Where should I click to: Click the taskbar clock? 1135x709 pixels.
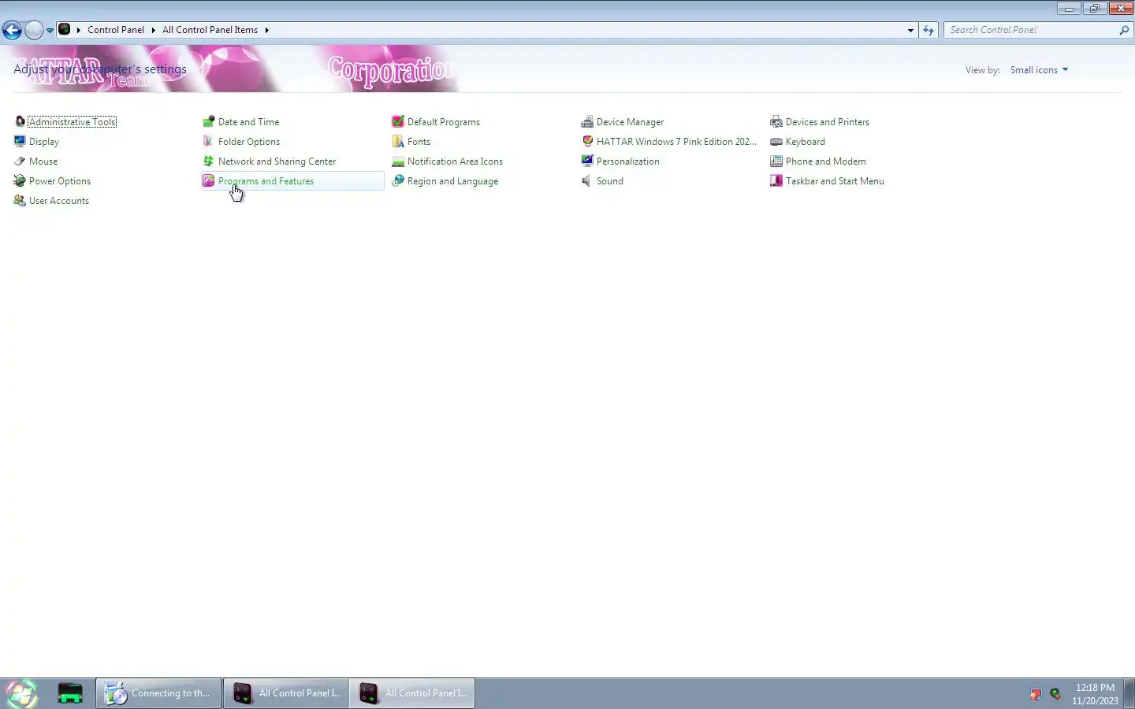point(1095,693)
